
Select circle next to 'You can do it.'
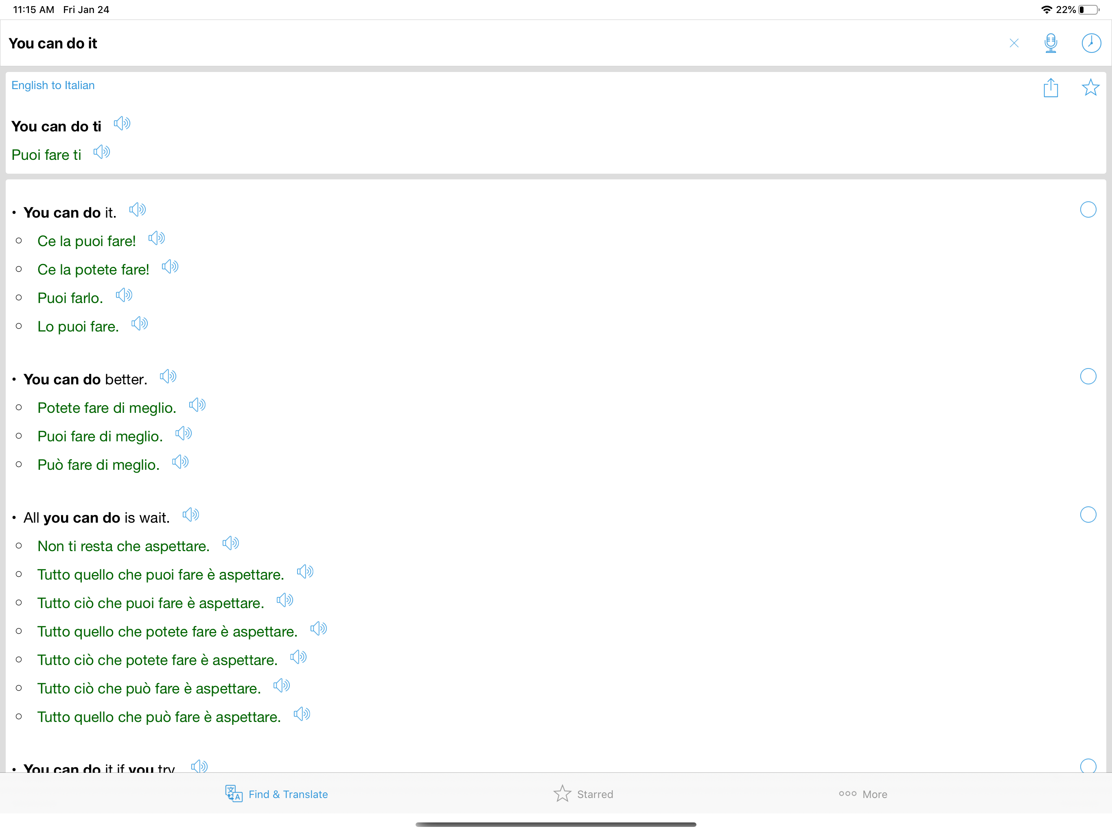click(1087, 209)
